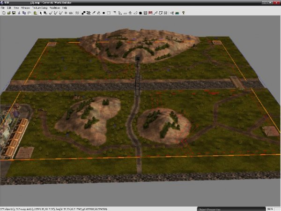Click the Open file folder icon
Viewport: 281px width, 211px height.
click(x=9, y=13)
